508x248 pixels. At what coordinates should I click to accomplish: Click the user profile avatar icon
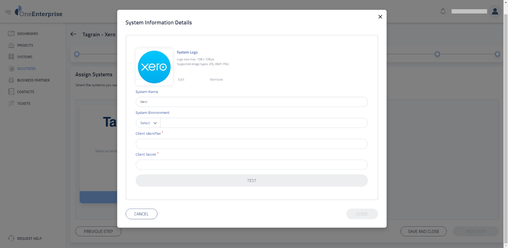coord(495,11)
